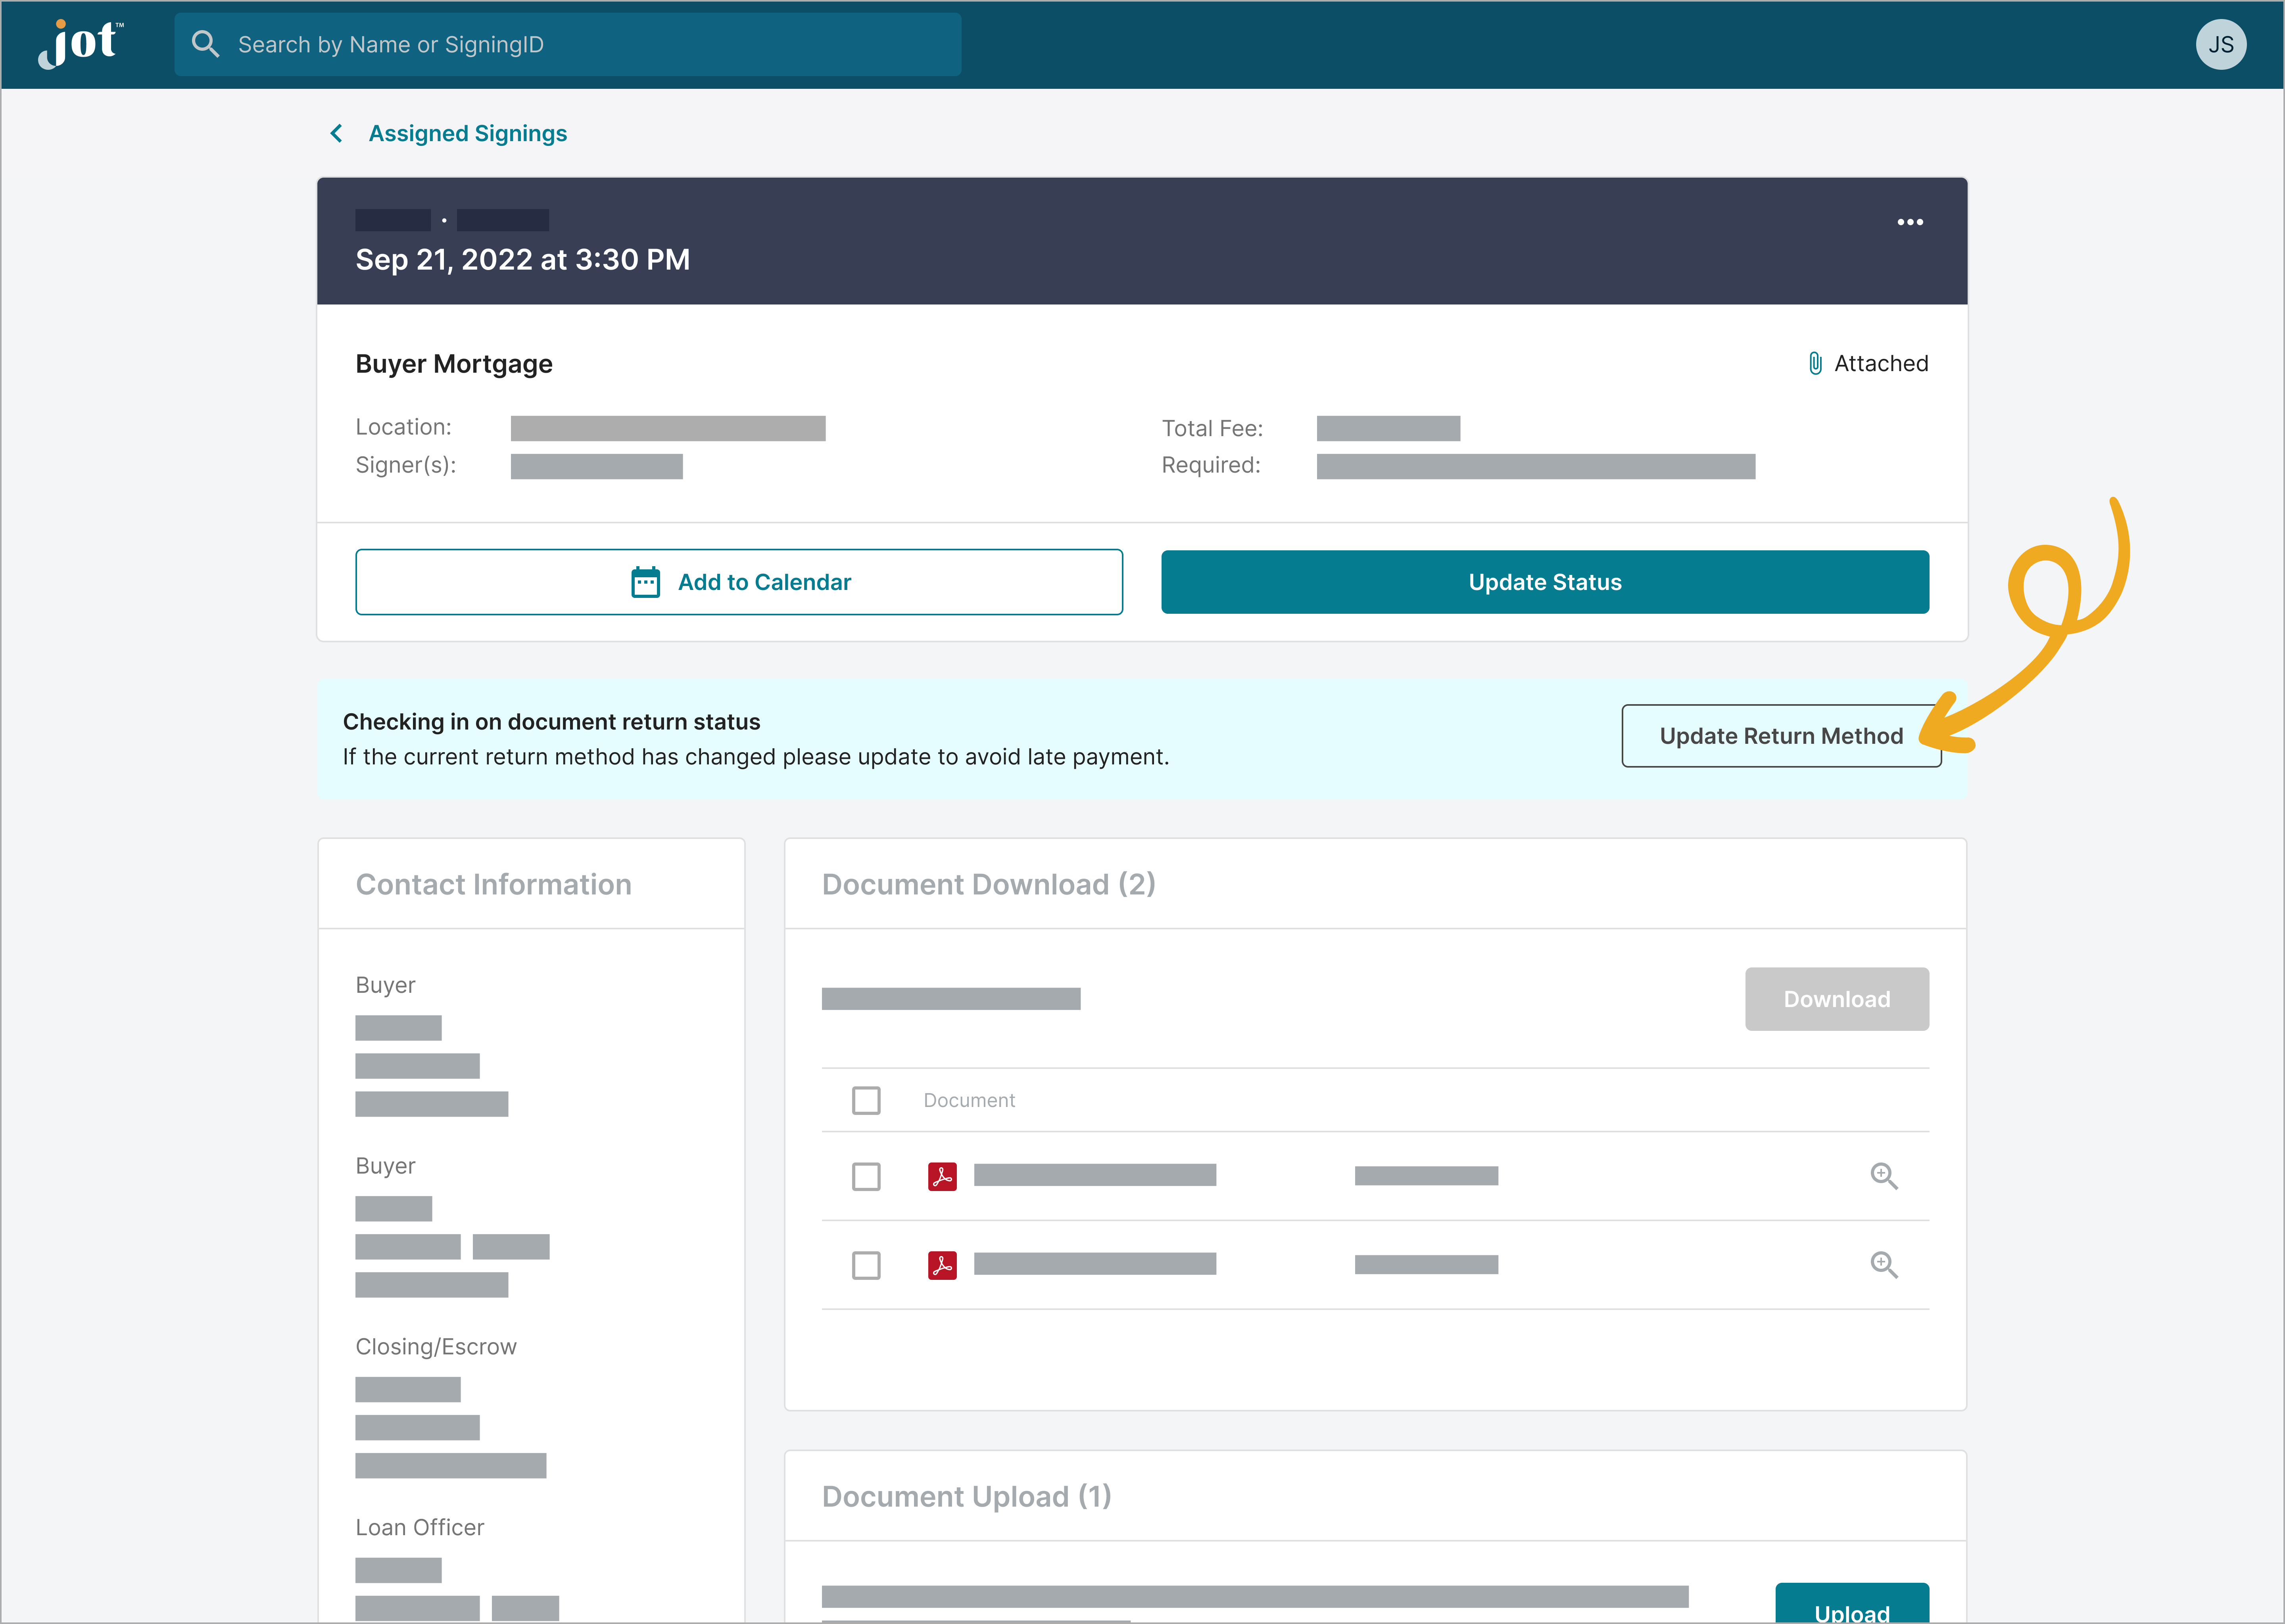This screenshot has height=1624, width=2285.
Task: Click the search magnifier icon
Action: coord(205,44)
